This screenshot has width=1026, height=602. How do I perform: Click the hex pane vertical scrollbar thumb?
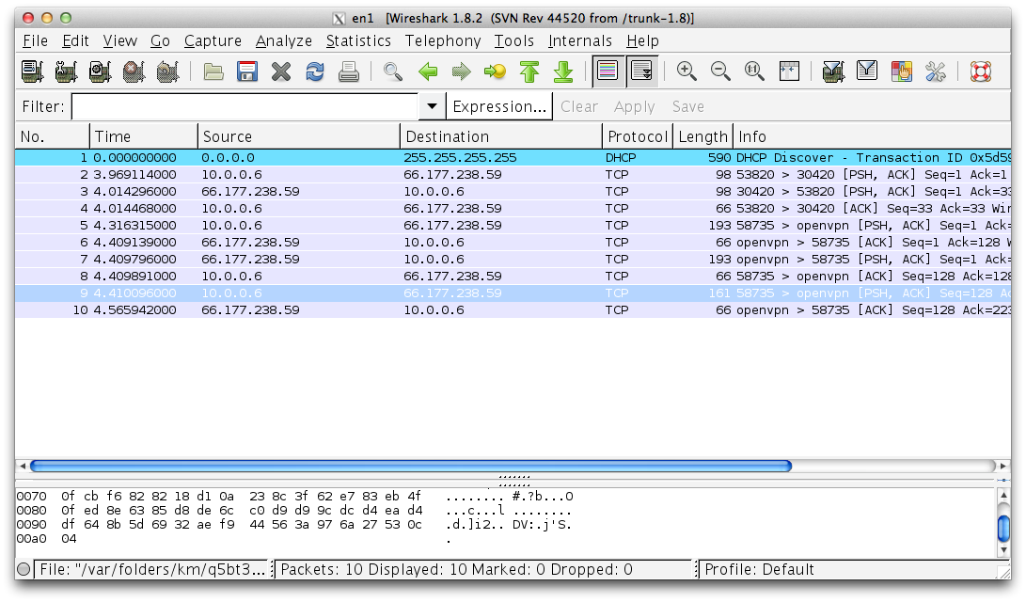point(1003,529)
